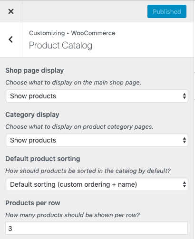Screen dimensions: 195x239
Task: Close the Customizer with the X icon
Action: point(11,11)
